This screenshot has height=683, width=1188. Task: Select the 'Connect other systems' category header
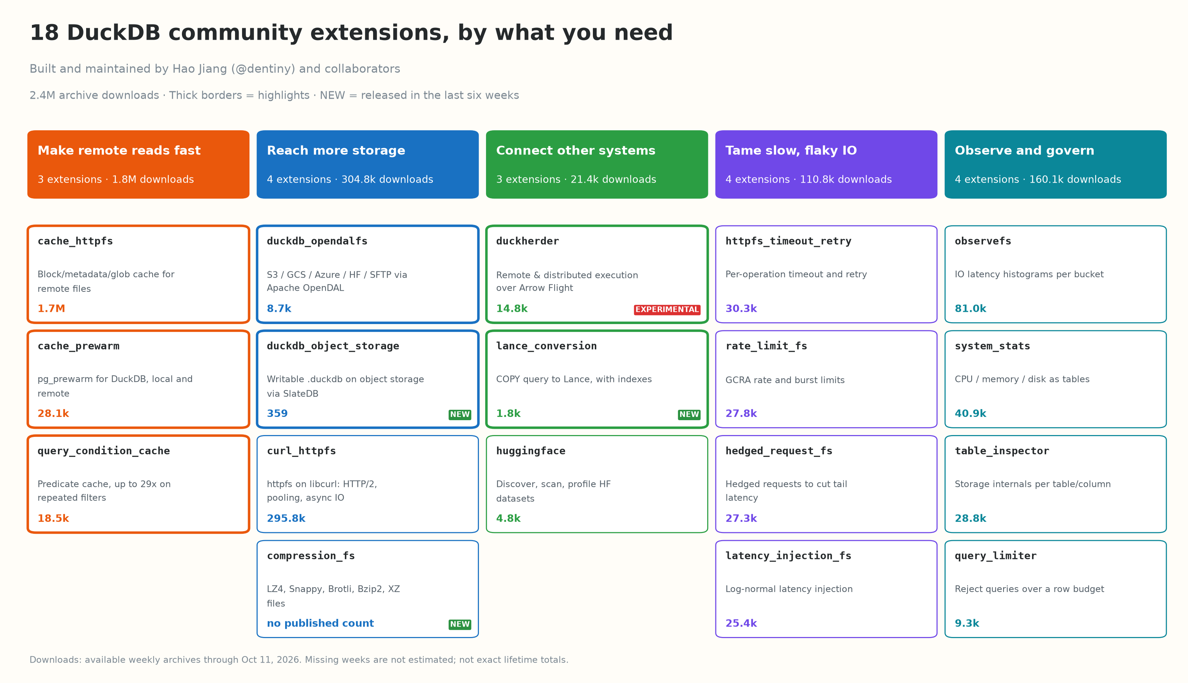597,165
